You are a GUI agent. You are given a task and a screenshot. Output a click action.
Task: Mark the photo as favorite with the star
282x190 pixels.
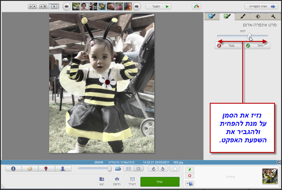[175, 169]
